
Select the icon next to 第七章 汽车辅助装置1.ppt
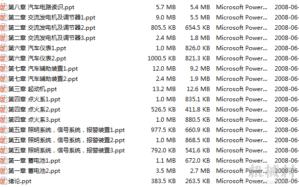coord(3,69)
